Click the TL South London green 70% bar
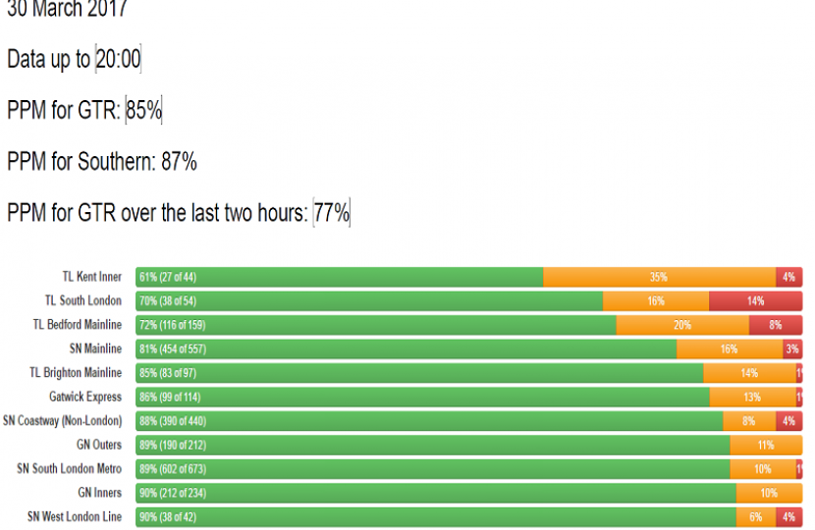Image resolution: width=815 pixels, height=530 pixels. click(369, 301)
